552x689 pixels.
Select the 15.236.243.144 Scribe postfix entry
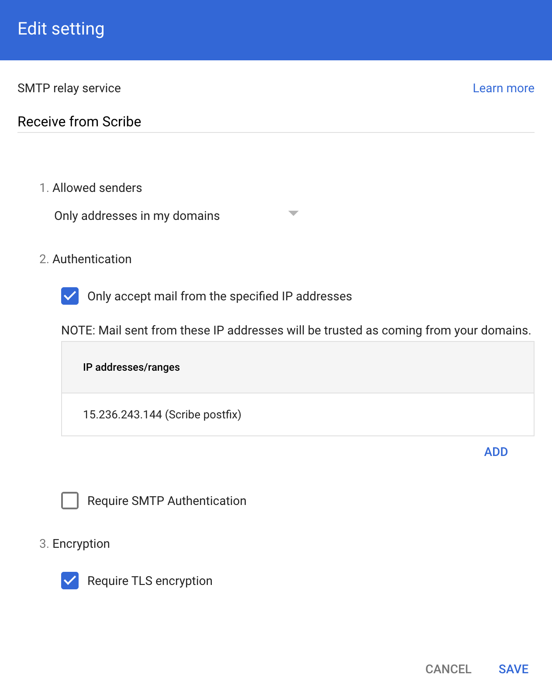(x=298, y=414)
